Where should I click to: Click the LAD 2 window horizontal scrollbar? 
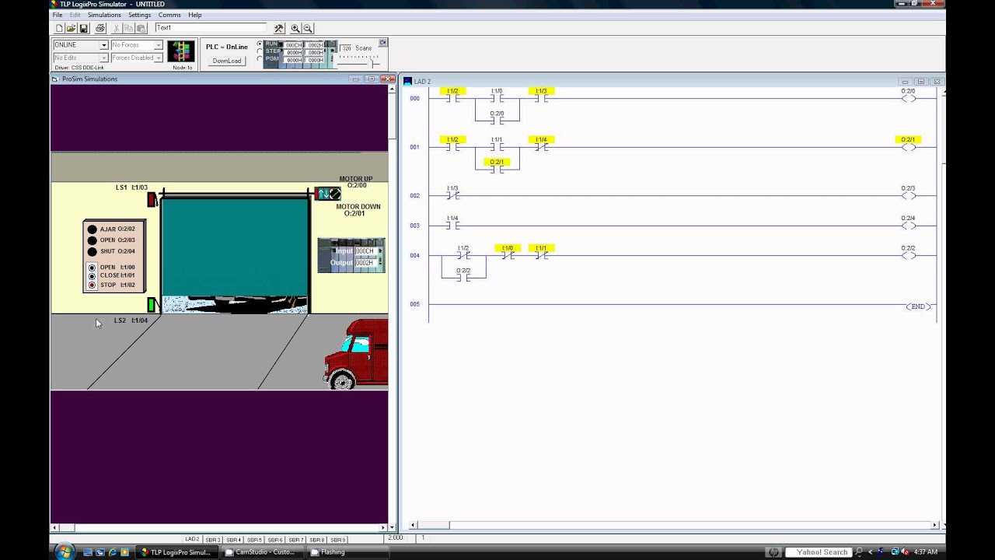[x=674, y=525]
